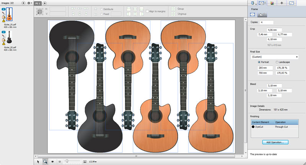Click the copies badge 4 on Guitar_01
Screen dimensions: 306x165
[x=3, y=9]
